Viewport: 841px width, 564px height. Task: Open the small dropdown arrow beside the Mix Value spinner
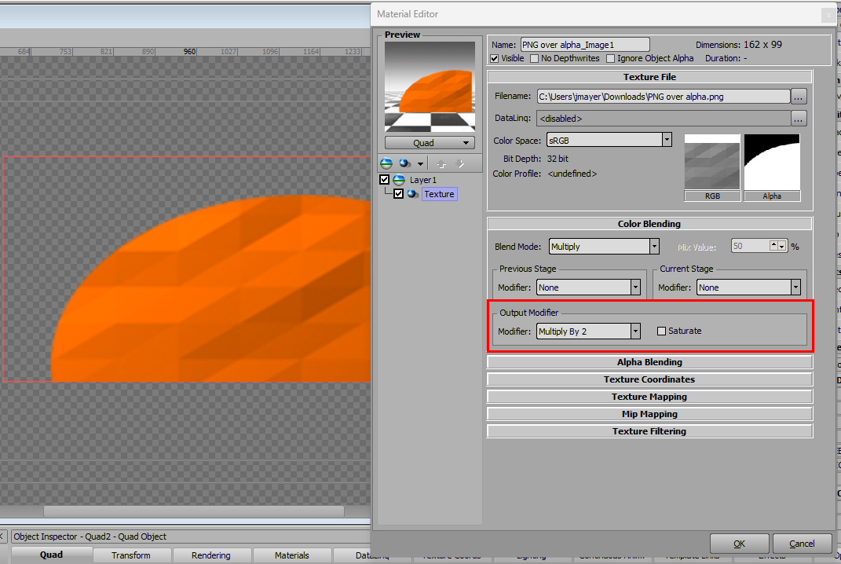pyautogui.click(x=782, y=247)
